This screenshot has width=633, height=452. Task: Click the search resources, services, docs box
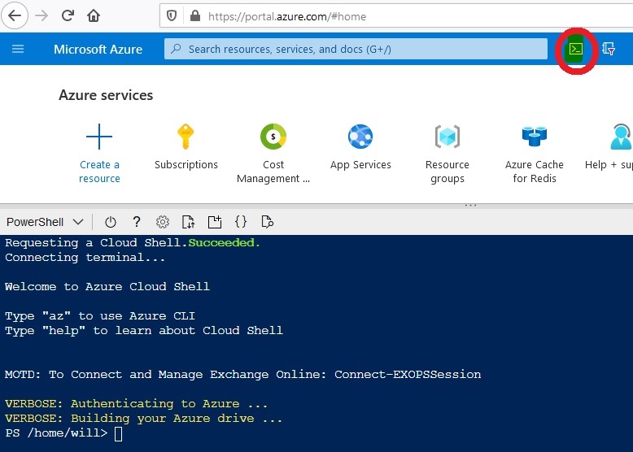tap(356, 50)
